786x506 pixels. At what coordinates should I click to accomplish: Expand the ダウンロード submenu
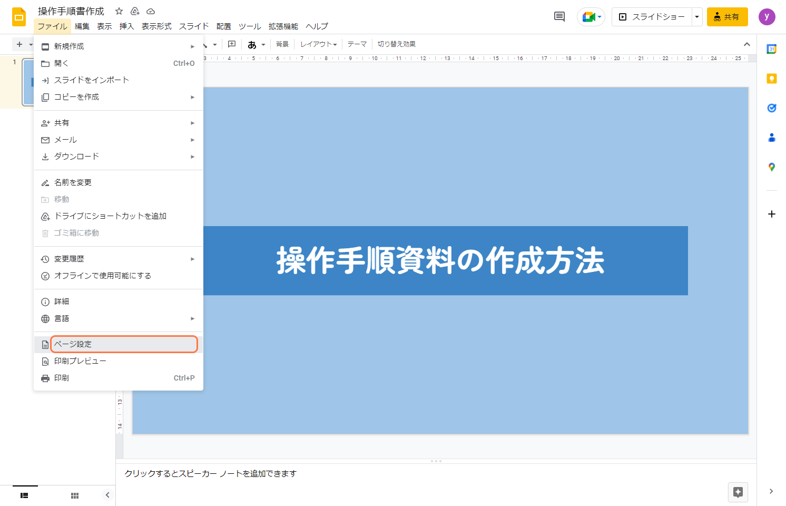pyautogui.click(x=119, y=157)
